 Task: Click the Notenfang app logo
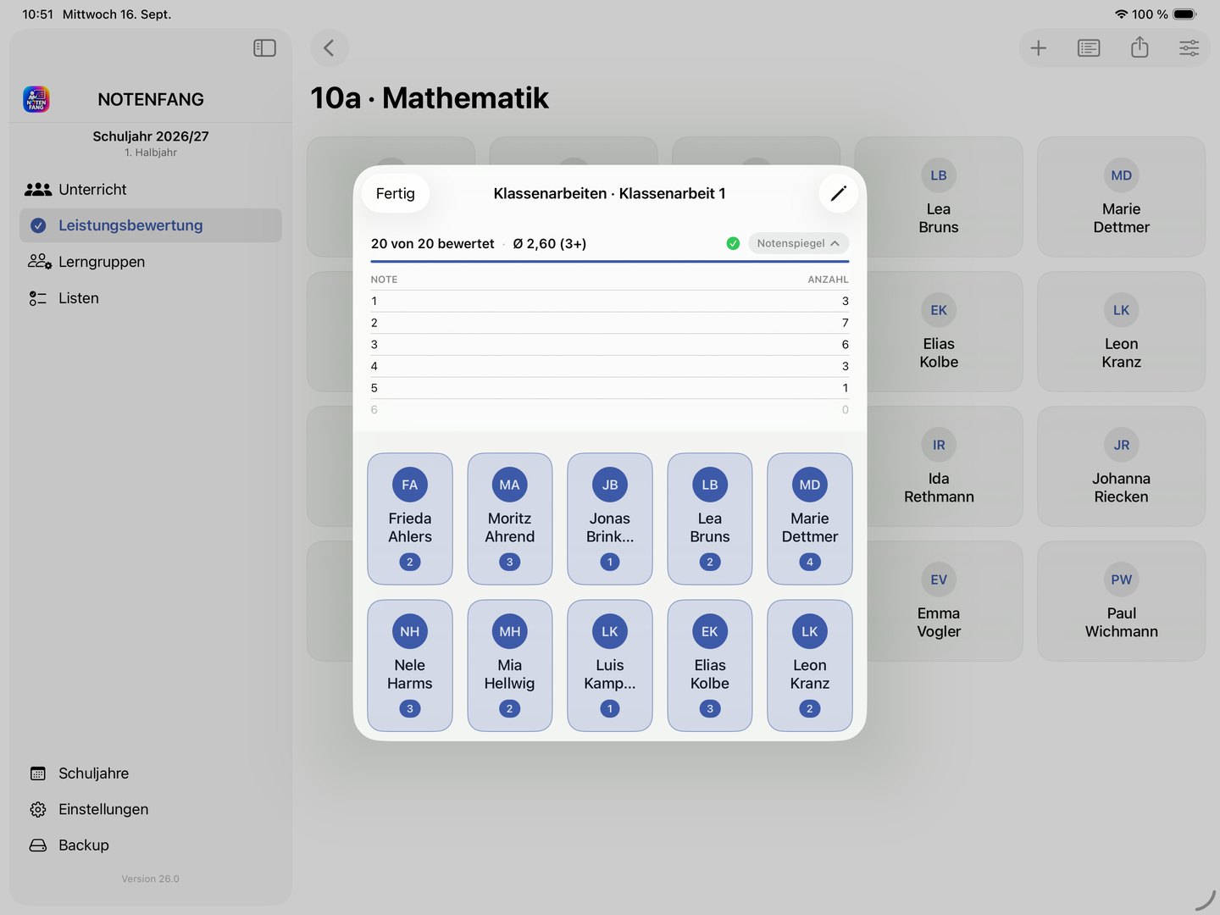coord(36,99)
